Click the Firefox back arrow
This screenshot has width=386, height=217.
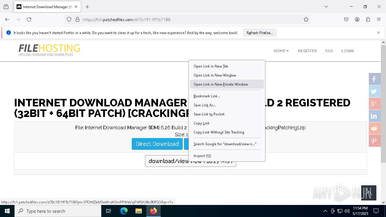[7, 20]
